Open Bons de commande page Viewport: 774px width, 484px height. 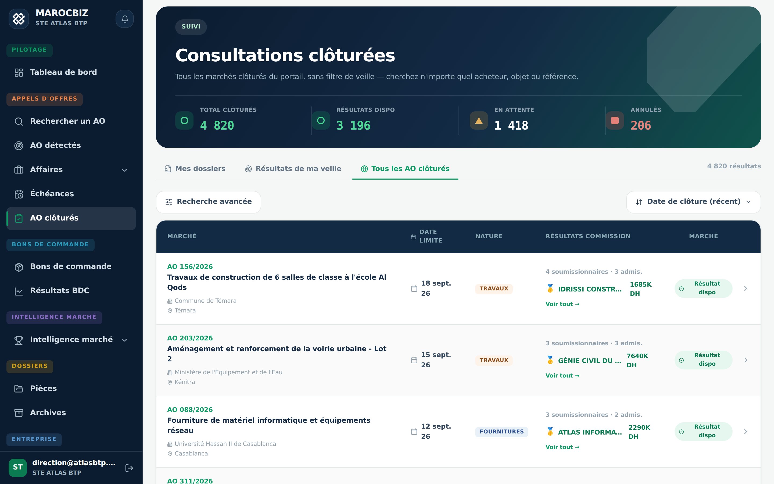[71, 267]
